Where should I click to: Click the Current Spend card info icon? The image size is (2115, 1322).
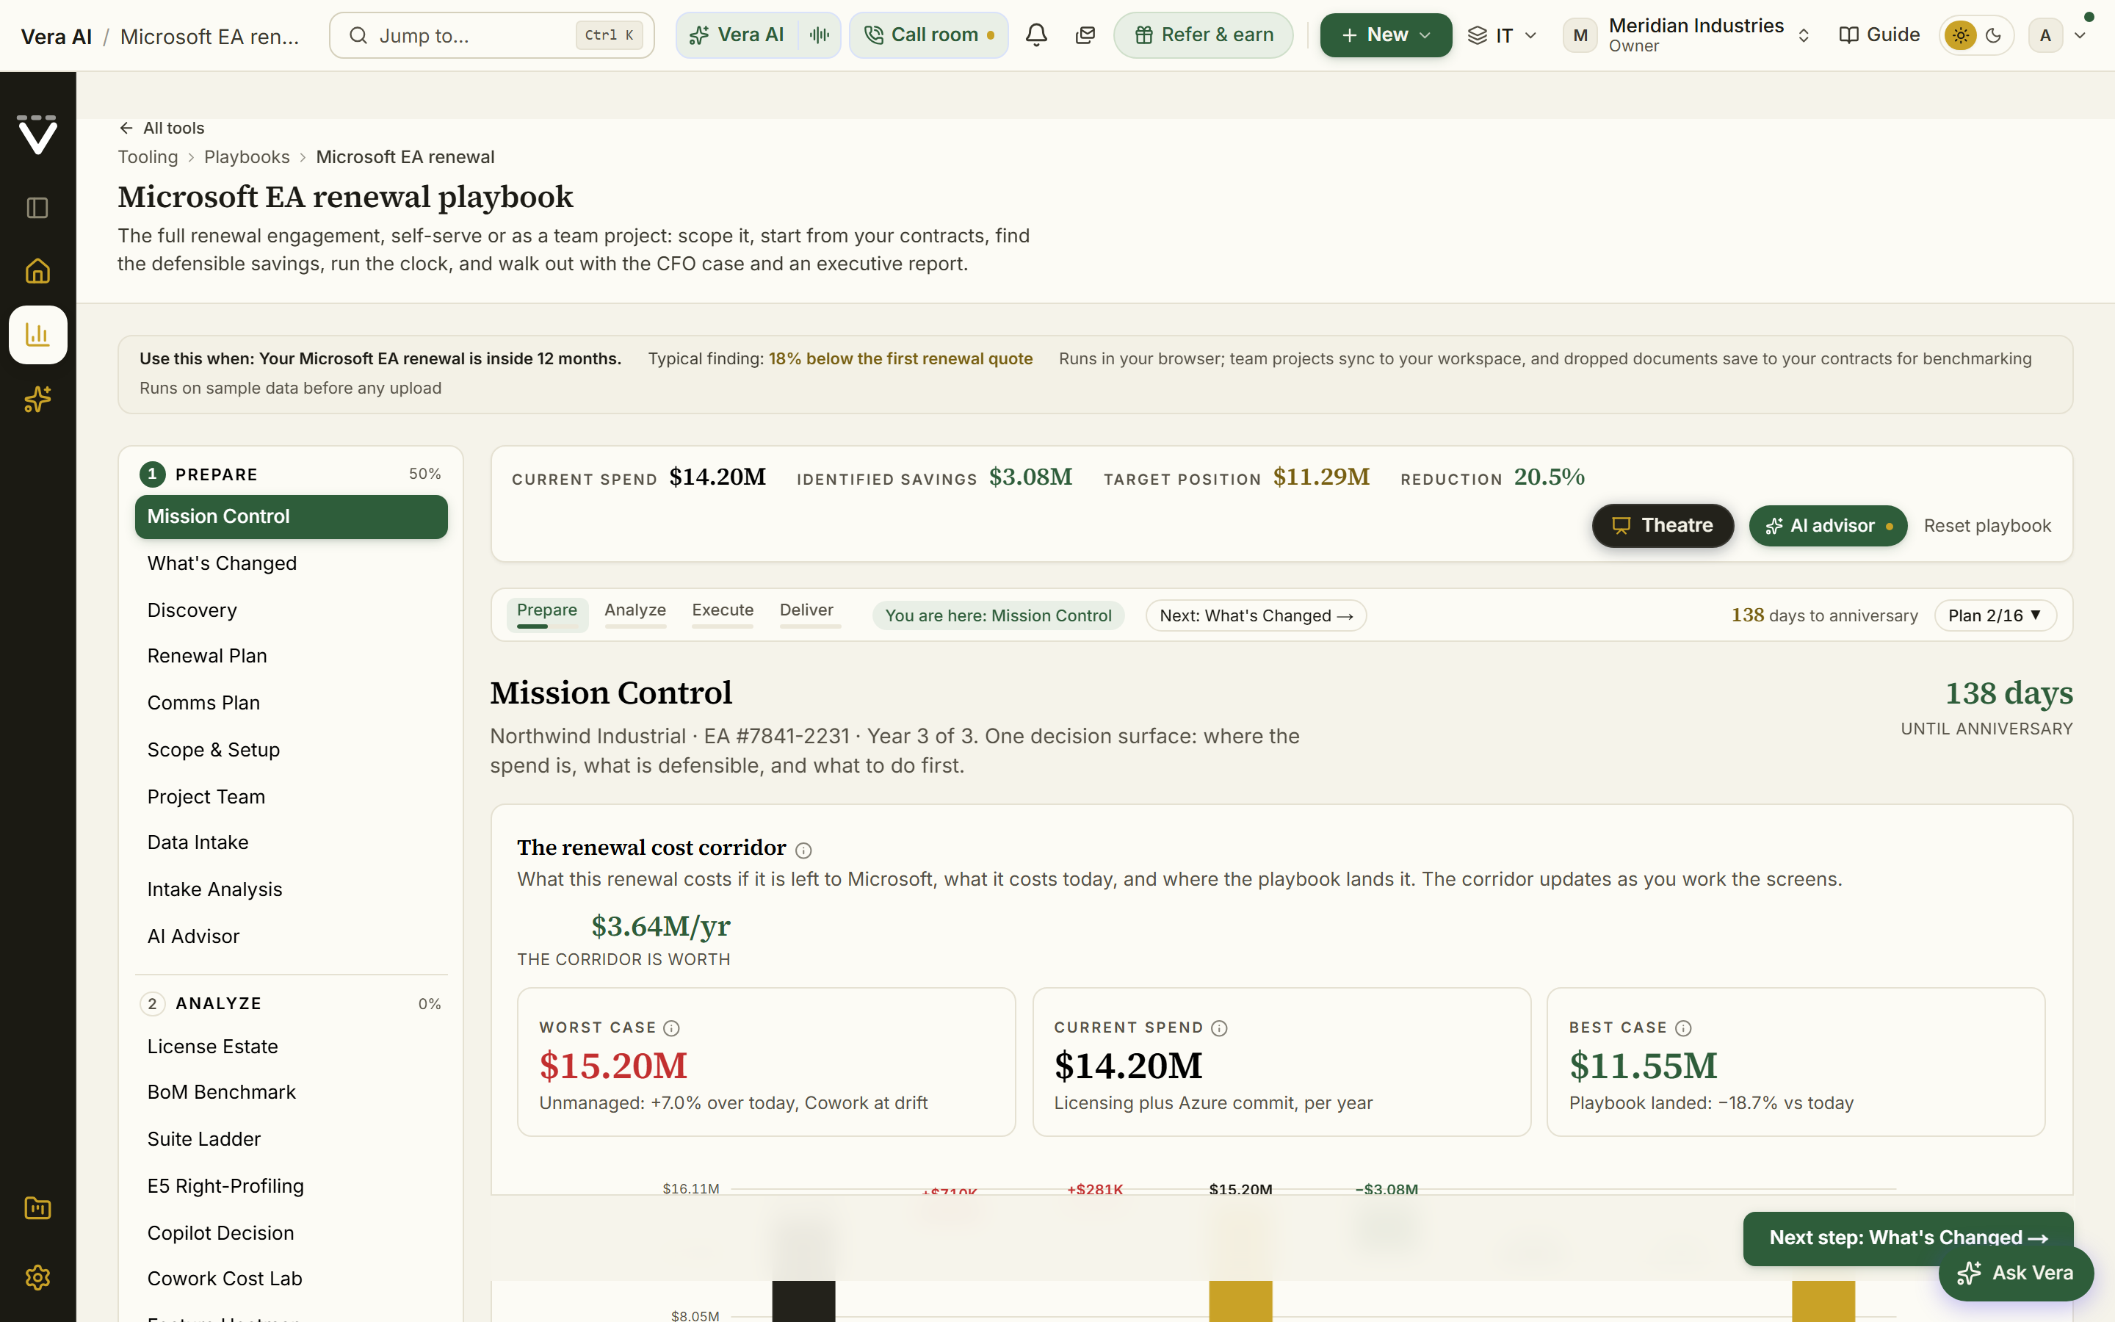click(1219, 1028)
